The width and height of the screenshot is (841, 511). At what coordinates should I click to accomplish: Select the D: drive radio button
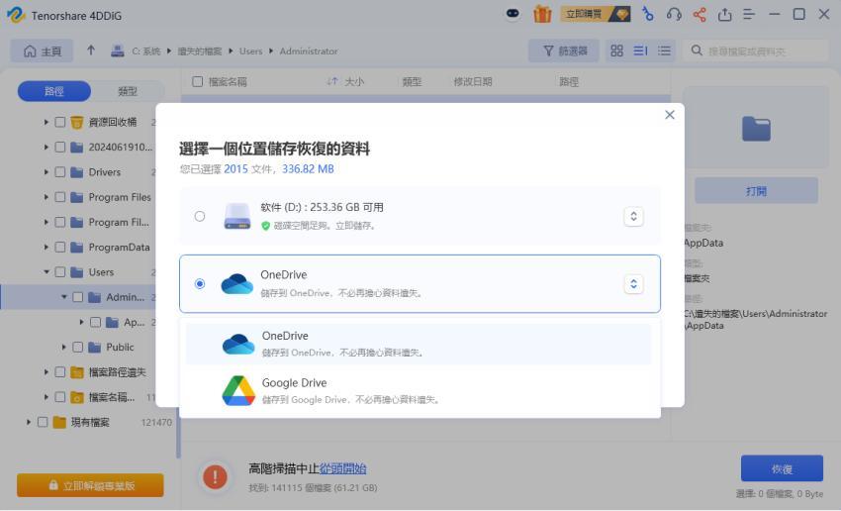click(200, 216)
